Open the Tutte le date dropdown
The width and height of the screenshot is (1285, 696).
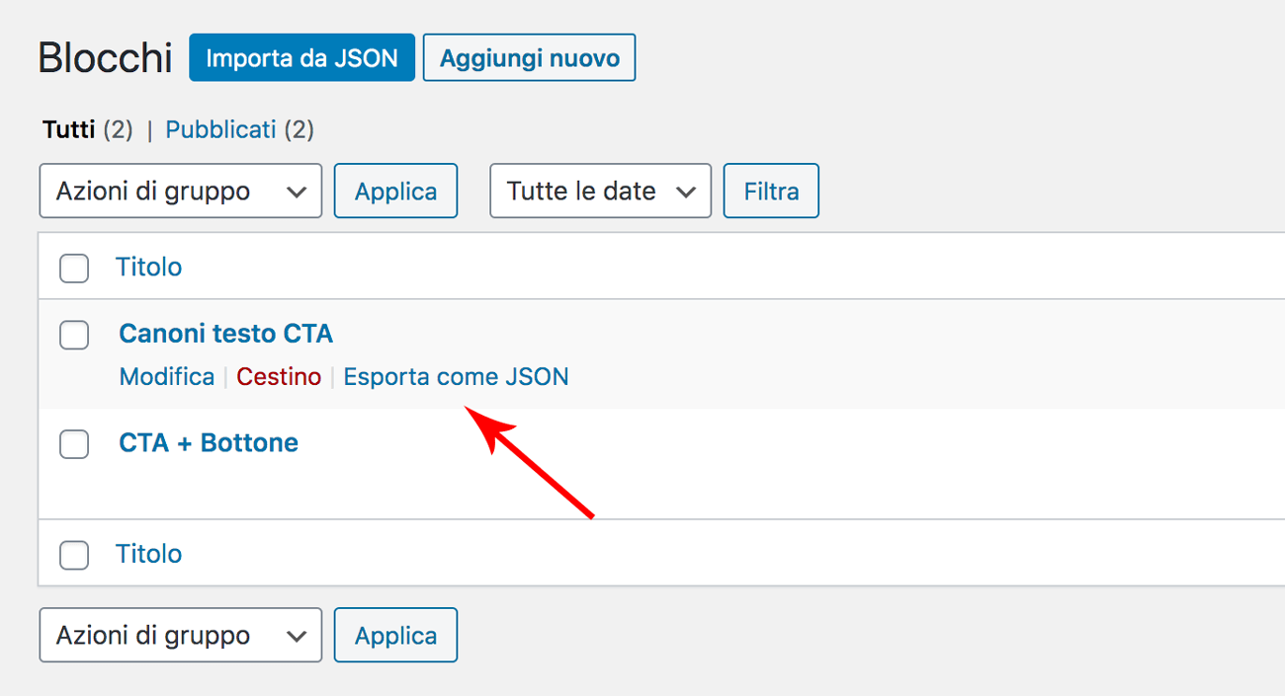click(601, 191)
